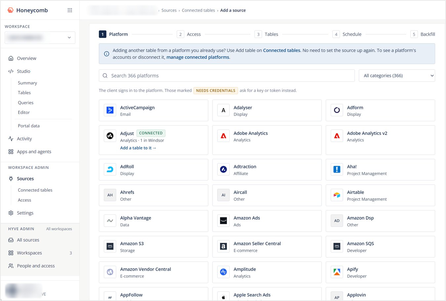Viewport: 446px width, 301px height.
Task: Choose the Adobe Analytics logo icon
Action: 223,136
